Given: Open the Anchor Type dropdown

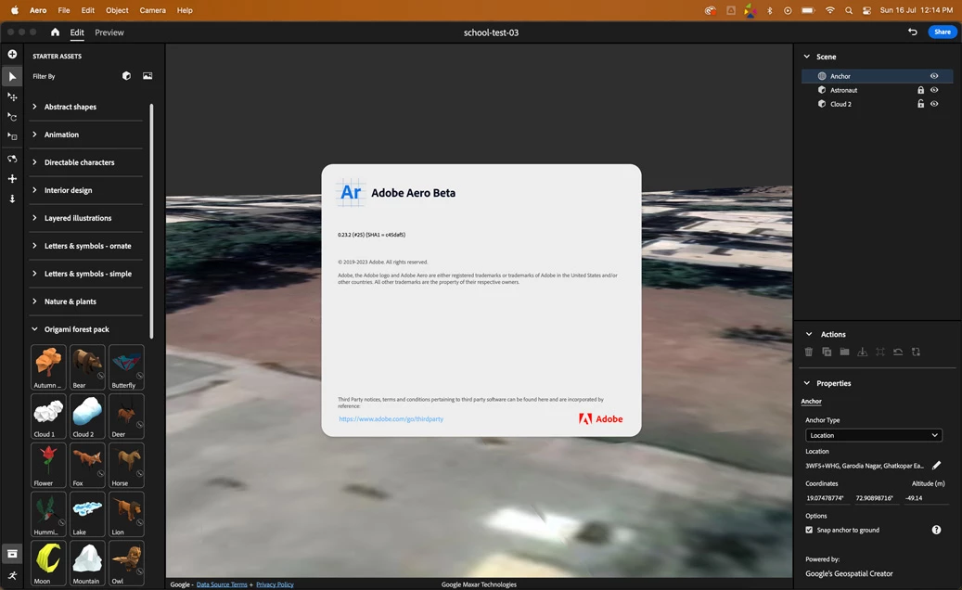Looking at the screenshot, I should click(x=874, y=435).
